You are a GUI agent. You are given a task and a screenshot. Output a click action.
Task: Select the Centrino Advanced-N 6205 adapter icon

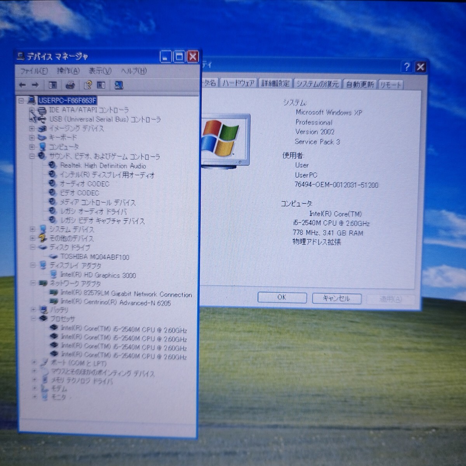(x=54, y=302)
